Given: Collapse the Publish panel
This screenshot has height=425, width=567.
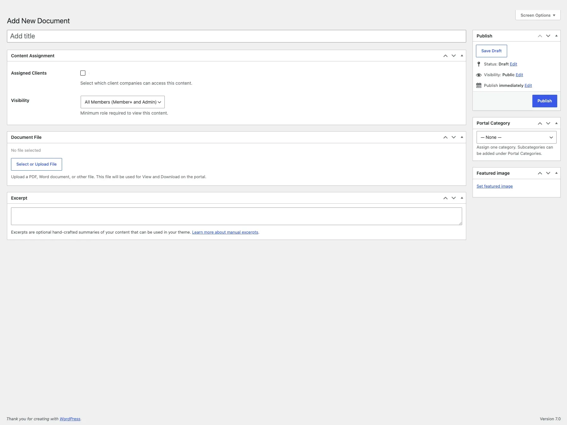Looking at the screenshot, I should point(556,36).
